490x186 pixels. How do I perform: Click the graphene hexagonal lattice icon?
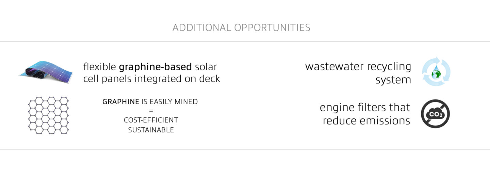pos(48,115)
